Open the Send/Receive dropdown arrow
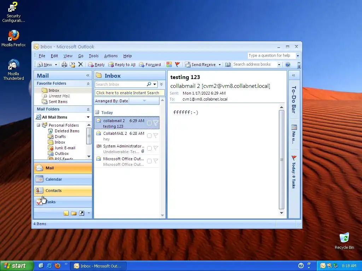Viewport: 362px width, 271px height. (x=220, y=65)
